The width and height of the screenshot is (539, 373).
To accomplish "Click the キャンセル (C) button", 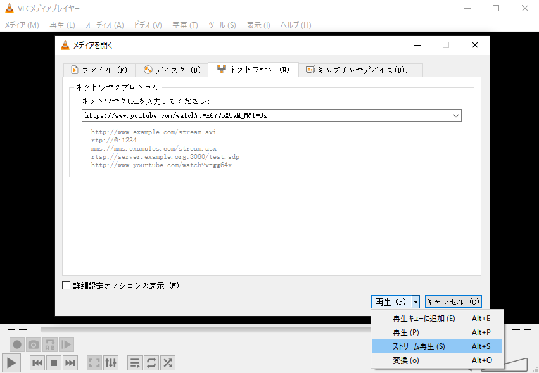I will 453,302.
